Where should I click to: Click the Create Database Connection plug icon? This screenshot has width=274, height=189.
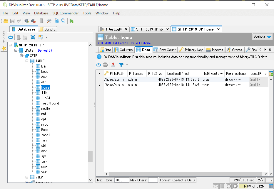click(x=27, y=21)
